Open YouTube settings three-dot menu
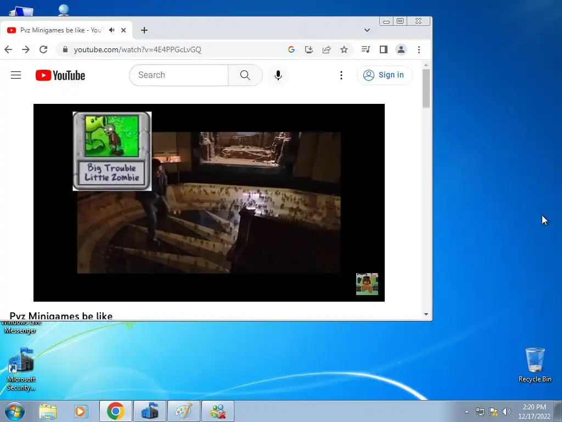Viewport: 562px width, 422px height. pyautogui.click(x=341, y=75)
